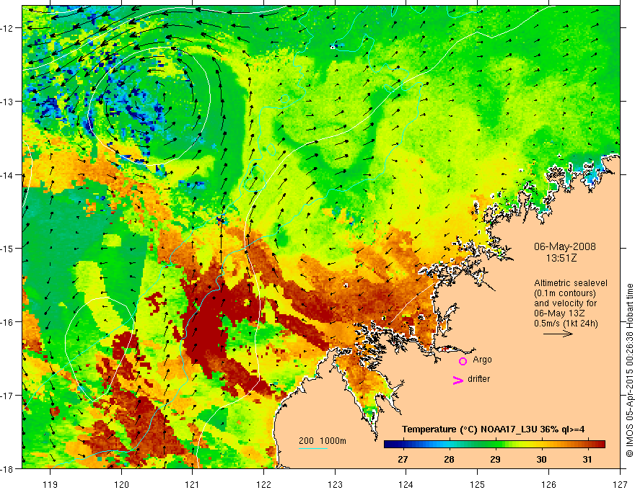
Task: Click the magenta Argo circle symbol
Action: pos(463,361)
